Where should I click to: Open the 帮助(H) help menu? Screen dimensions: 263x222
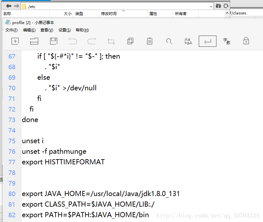point(82,30)
